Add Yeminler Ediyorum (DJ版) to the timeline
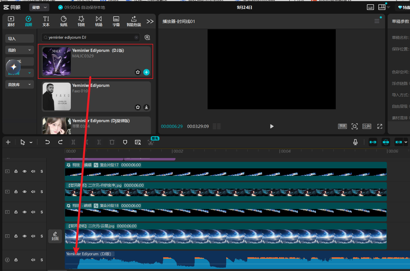Image resolution: width=410 pixels, height=271 pixels. tap(147, 72)
